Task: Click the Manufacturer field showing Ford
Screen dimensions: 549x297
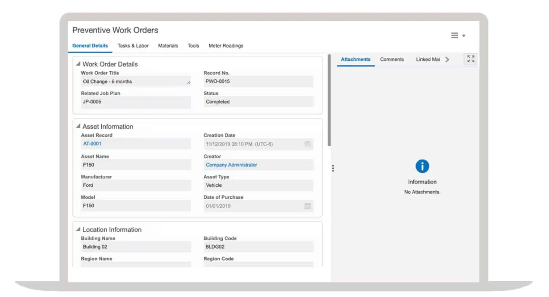Action: [x=136, y=185]
